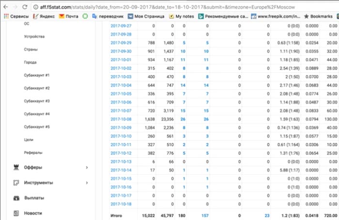Viewport: 339px width, 220px height.
Task: Open the 2017-10-09 date link
Action: click(121, 127)
